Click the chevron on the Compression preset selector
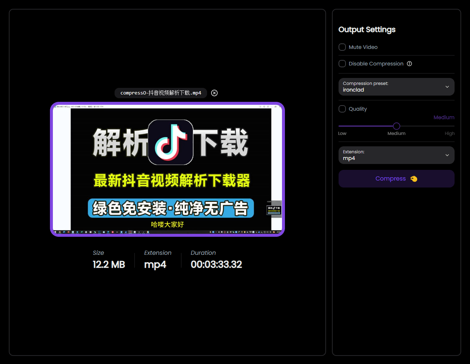 (x=447, y=87)
